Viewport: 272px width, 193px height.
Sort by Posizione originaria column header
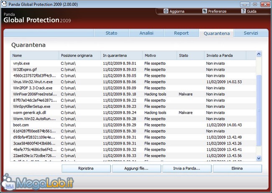coord(80,56)
